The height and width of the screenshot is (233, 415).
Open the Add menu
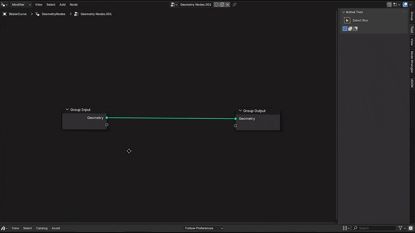(x=62, y=5)
